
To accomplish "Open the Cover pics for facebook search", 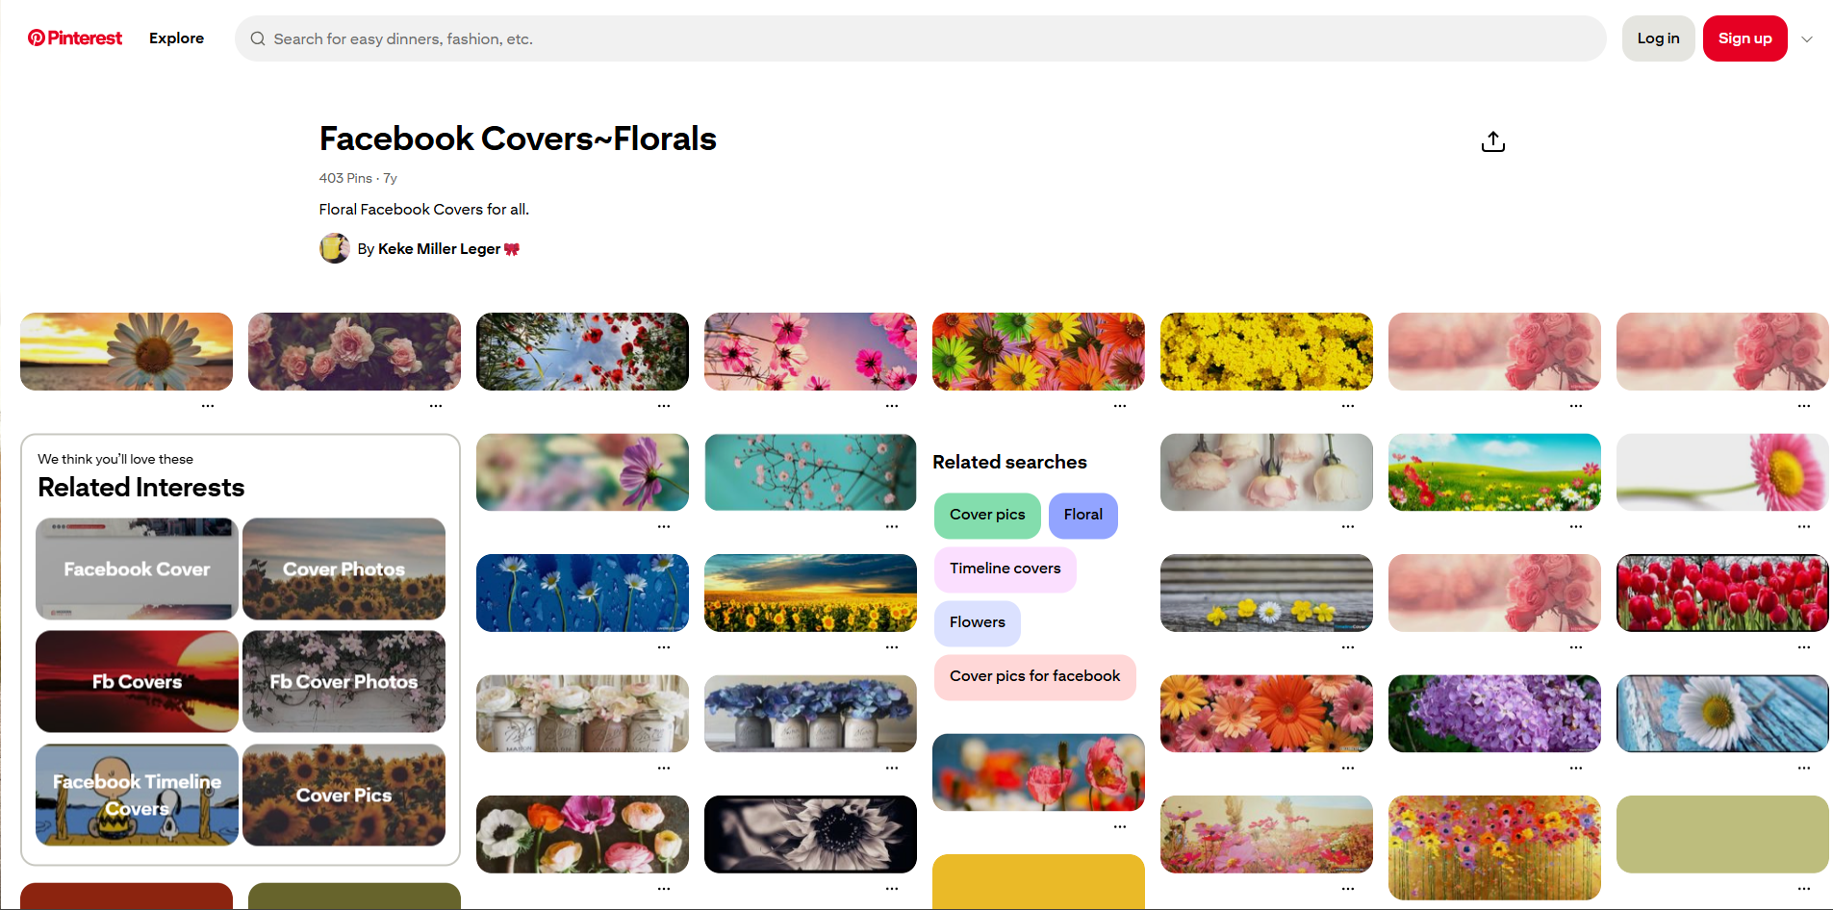I will 1034,676.
